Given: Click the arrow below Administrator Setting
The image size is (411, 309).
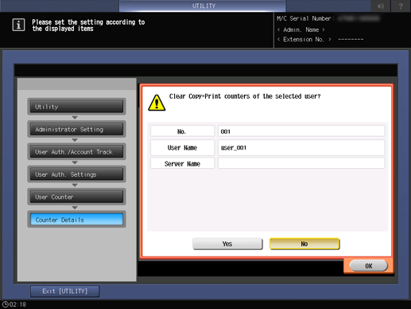Looking at the screenshot, I should 75,140.
